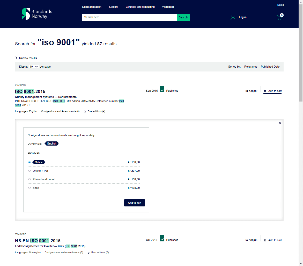Viewport: 303px width, 266px height.
Task: Close the purchase options panel
Action: click(280, 123)
